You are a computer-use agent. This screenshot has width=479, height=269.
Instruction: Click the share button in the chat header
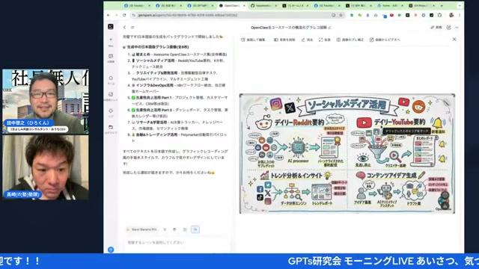(436, 28)
